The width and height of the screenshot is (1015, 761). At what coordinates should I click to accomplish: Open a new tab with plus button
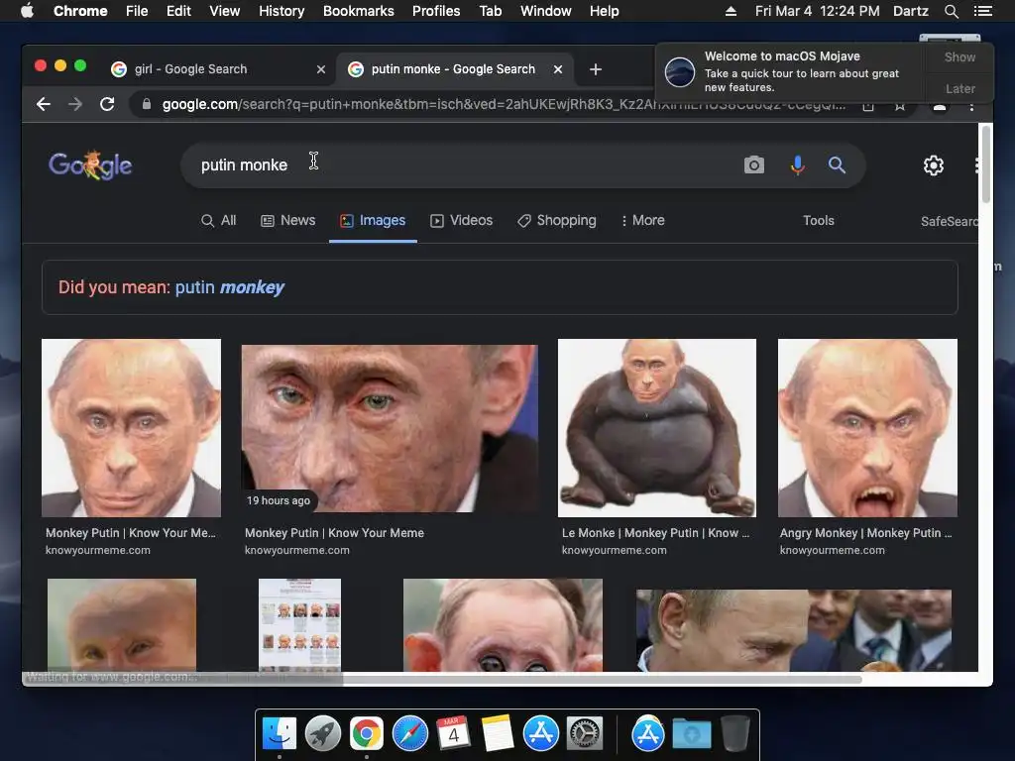596,69
